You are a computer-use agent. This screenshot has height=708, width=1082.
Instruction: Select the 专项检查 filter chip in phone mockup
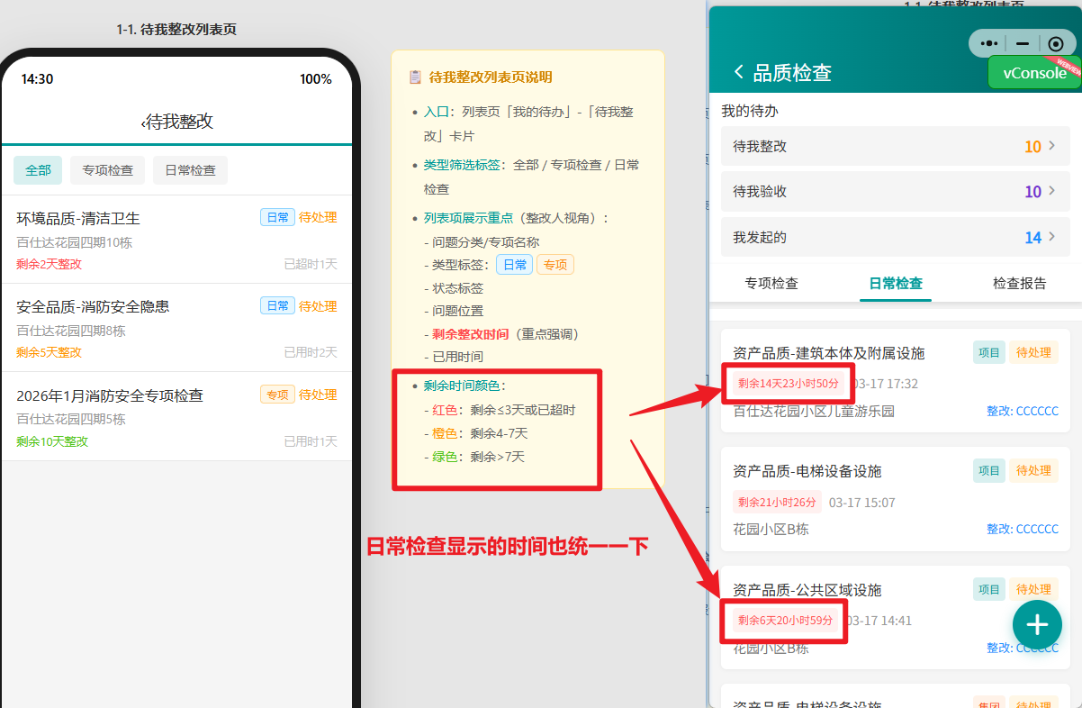(x=107, y=170)
